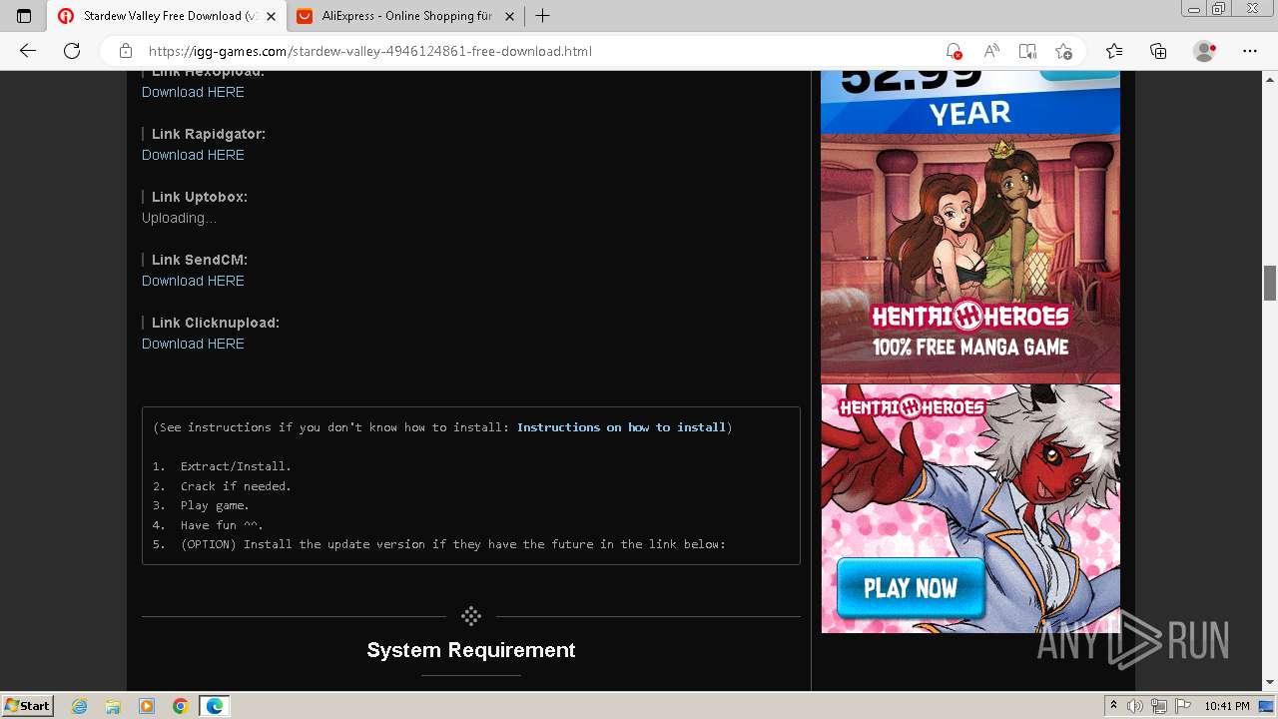
Task: Open network status tray icon
Action: click(x=1158, y=706)
